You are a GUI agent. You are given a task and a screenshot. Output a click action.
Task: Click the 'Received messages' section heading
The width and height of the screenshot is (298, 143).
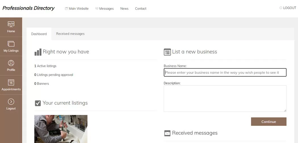[x=195, y=133]
